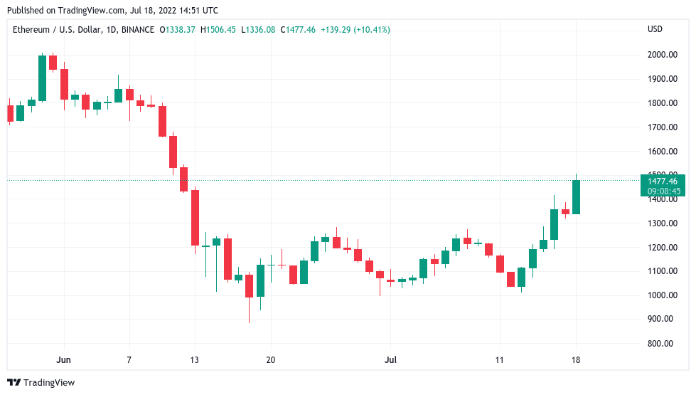The width and height of the screenshot is (696, 395).
Task: Click the Jul label on time axis
Action: click(390, 360)
